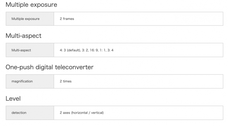The image size is (228, 126).
Task: Click the "(default)" text in the Multi-aspect row
Action: pos(74,50)
